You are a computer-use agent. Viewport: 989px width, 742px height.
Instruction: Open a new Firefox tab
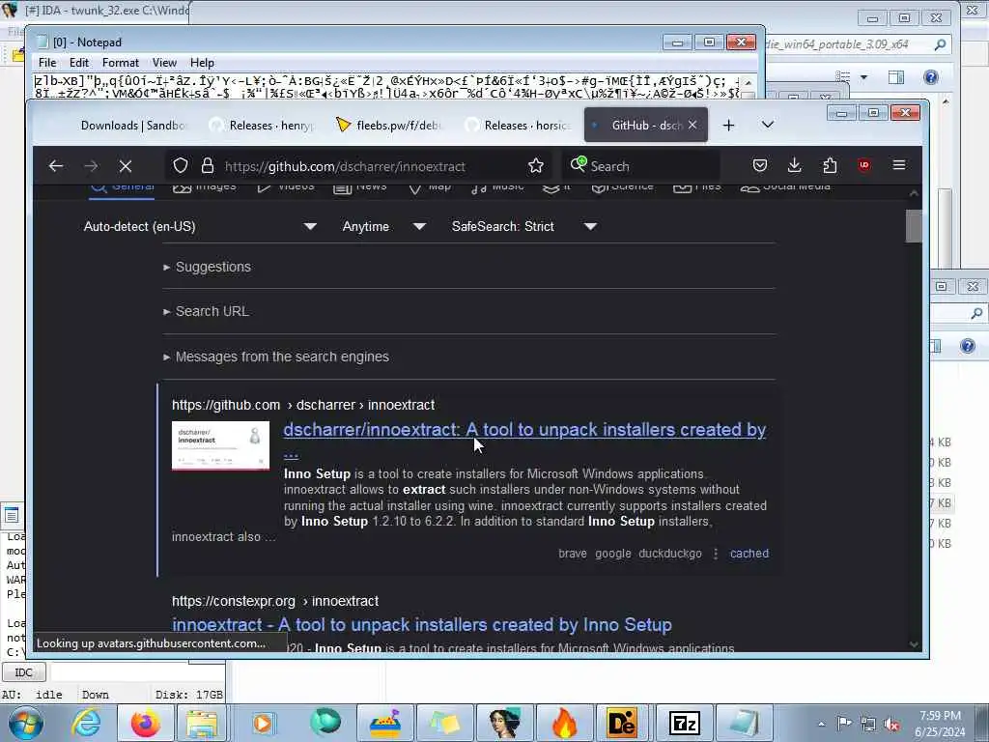[x=728, y=125]
